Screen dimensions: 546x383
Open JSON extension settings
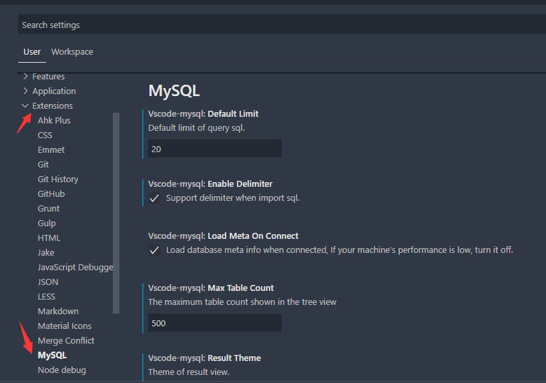47,282
